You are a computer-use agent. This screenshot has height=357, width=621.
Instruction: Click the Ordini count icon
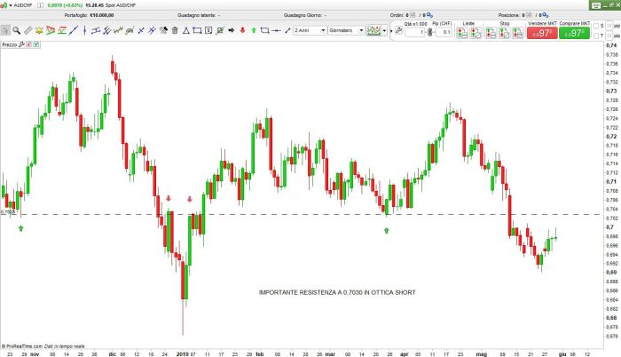pos(413,15)
